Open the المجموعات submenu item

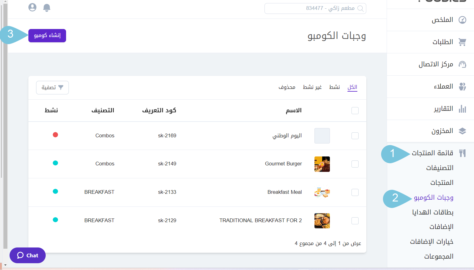click(439, 256)
